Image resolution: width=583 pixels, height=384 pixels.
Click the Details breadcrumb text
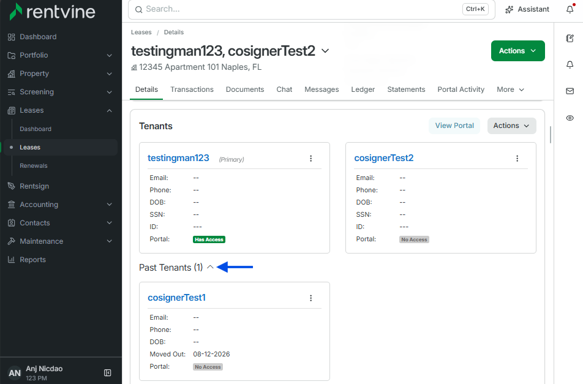tap(174, 32)
